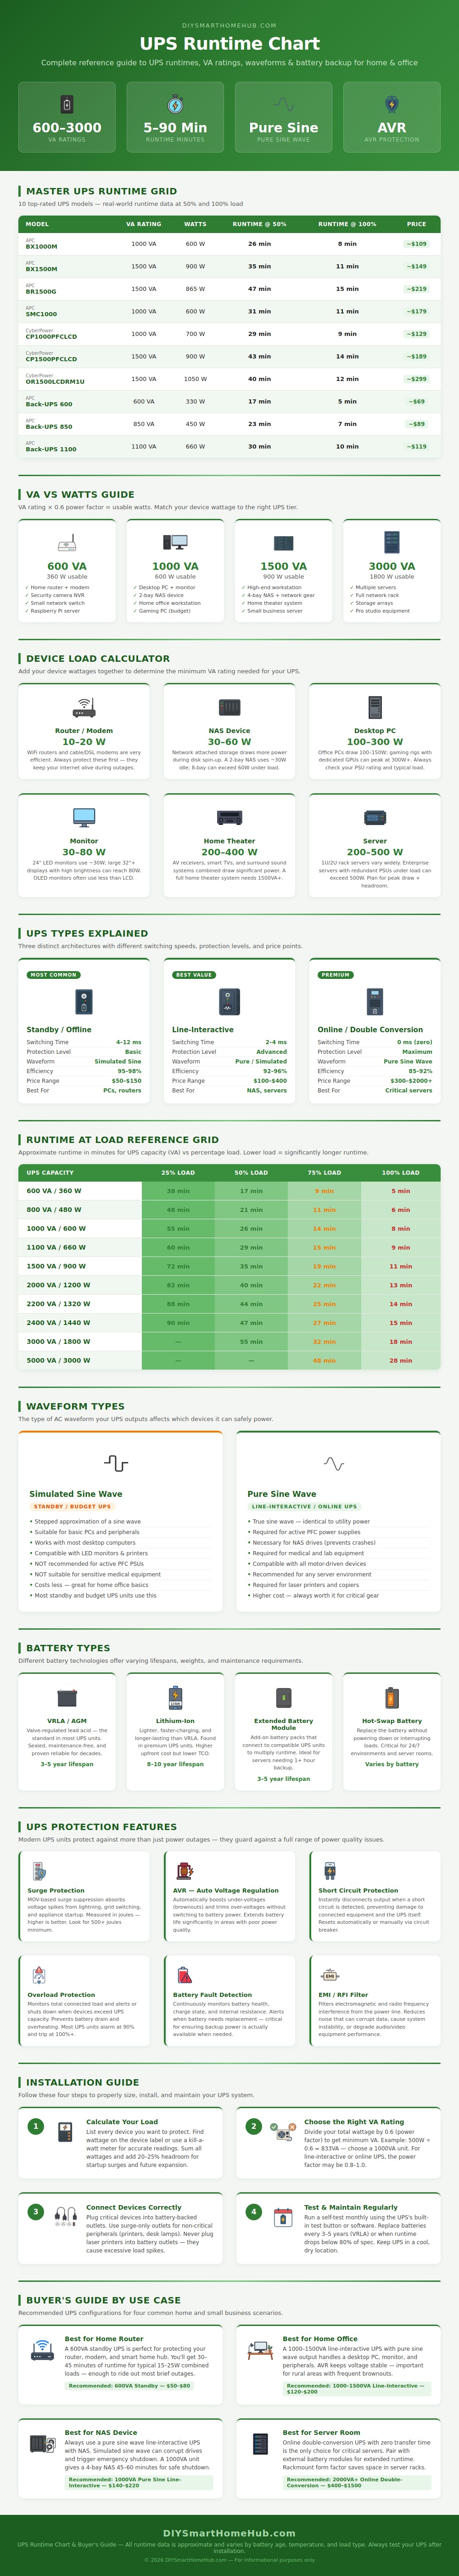This screenshot has width=459, height=2576.
Task: Click the sine wave icon in header
Action: pyautogui.click(x=283, y=104)
